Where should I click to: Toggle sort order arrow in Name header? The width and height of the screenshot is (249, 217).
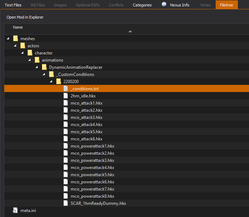(130, 32)
